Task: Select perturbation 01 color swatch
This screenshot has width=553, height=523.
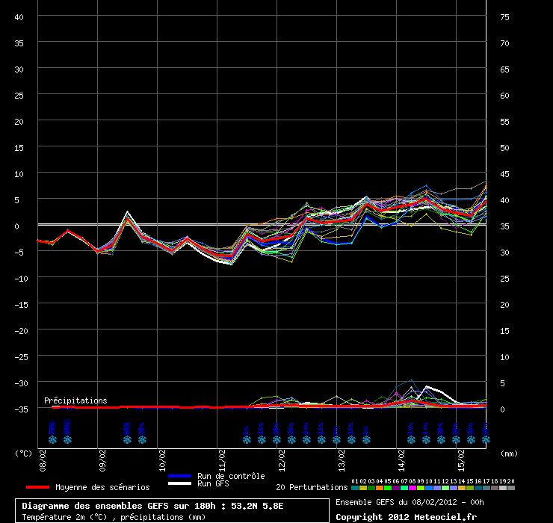Action: 355,488
